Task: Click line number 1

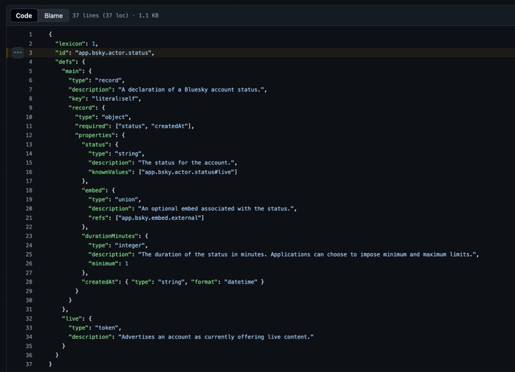Action: click(x=30, y=34)
